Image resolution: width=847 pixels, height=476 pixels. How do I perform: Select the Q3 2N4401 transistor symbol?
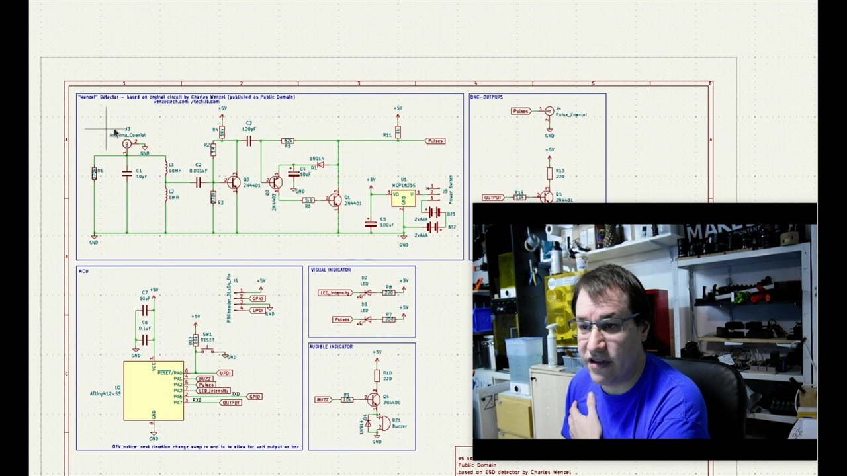click(233, 182)
